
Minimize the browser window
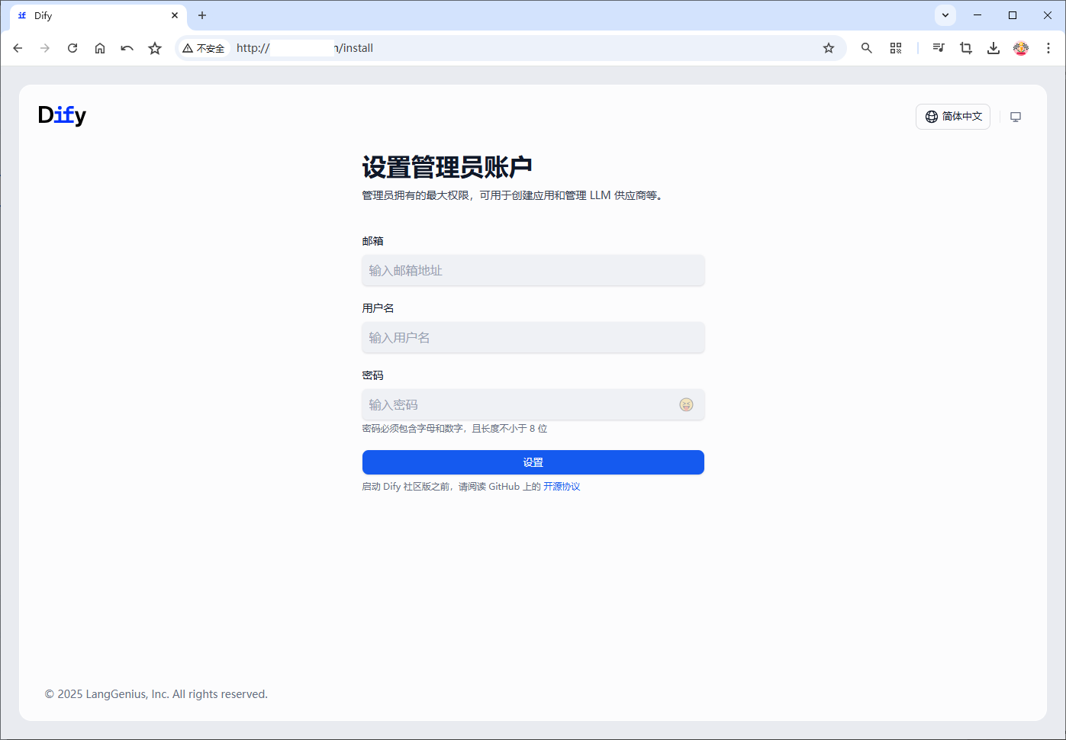pyautogui.click(x=977, y=15)
